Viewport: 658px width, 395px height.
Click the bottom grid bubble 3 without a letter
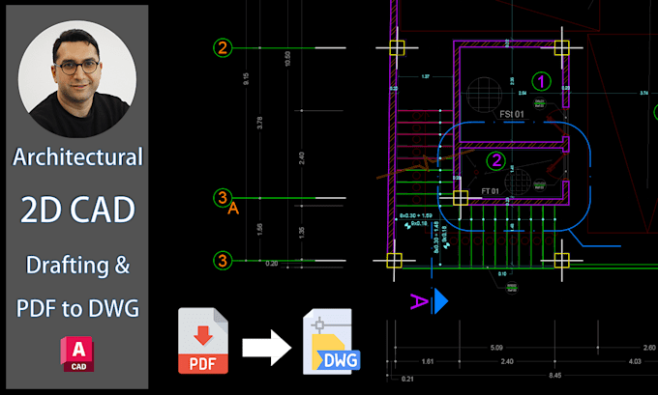coord(223,261)
